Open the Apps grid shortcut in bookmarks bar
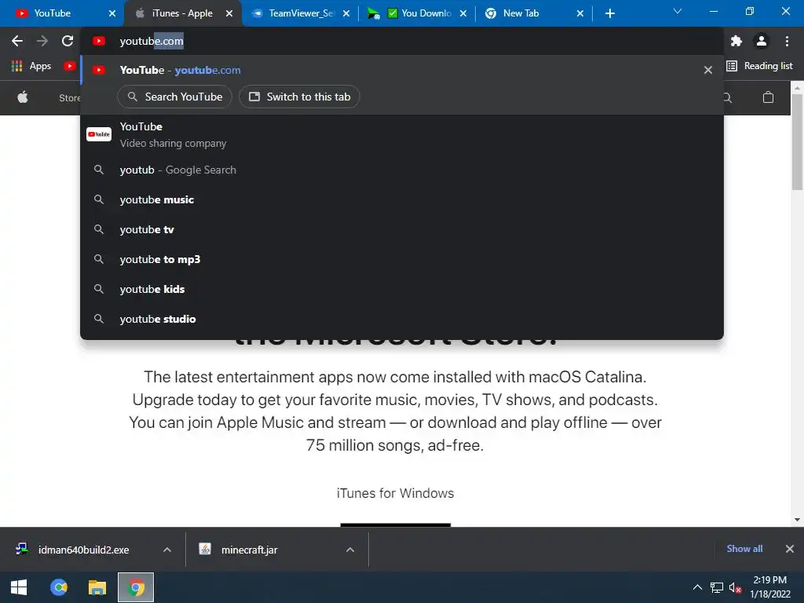The width and height of the screenshot is (804, 603). (31, 66)
